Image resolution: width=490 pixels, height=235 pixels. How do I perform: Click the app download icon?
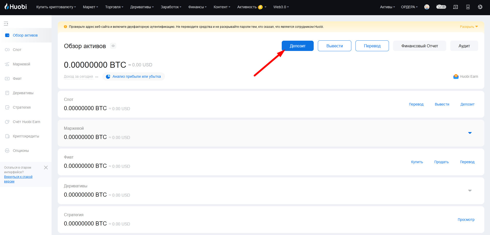(468, 7)
